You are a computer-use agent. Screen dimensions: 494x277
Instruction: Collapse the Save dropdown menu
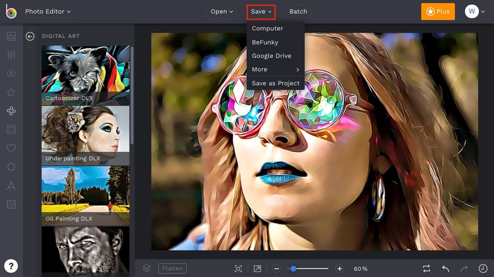[261, 11]
